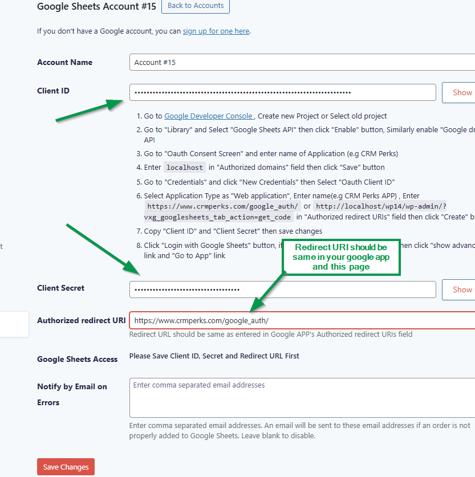Screen dimensions: 475x477
Task: Select the localhost code snippet
Action: click(185, 168)
